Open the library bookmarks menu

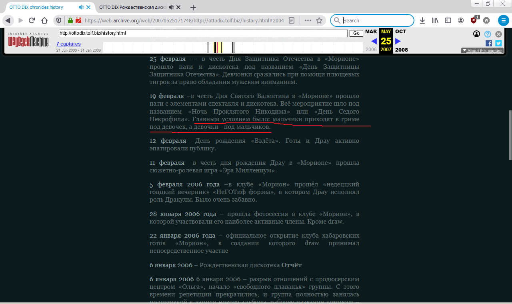(x=435, y=20)
